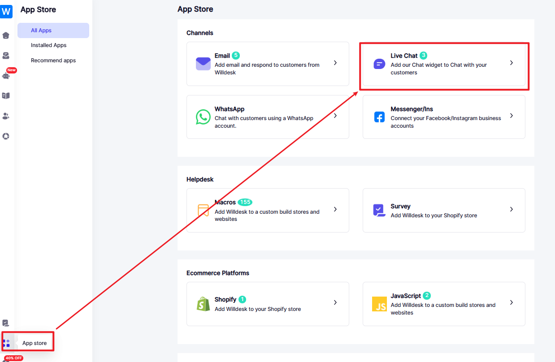Click the Macros card description text

(x=267, y=215)
